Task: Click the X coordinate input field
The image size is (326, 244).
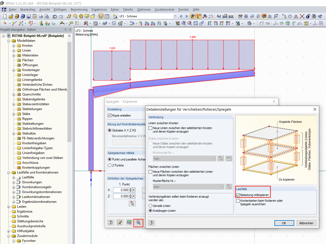Action: click(x=121, y=190)
